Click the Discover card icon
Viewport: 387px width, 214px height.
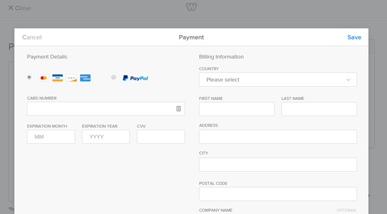(x=71, y=78)
